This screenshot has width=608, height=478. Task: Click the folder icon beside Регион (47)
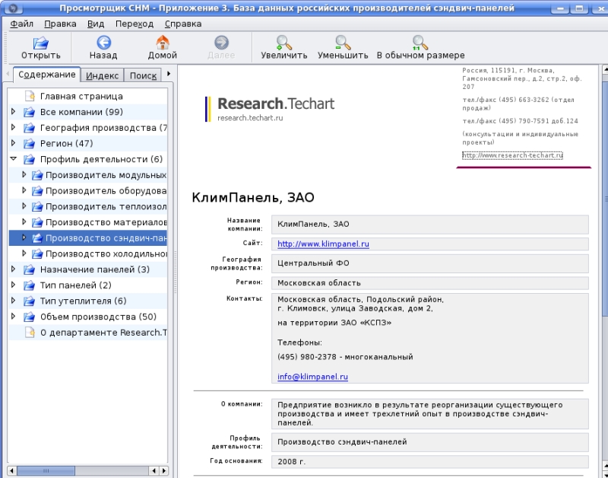pyautogui.click(x=29, y=144)
